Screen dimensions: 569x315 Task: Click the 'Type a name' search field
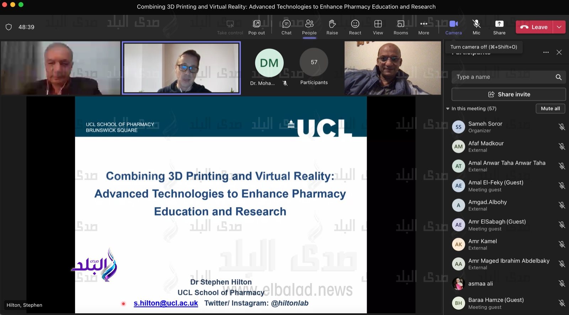coord(503,77)
